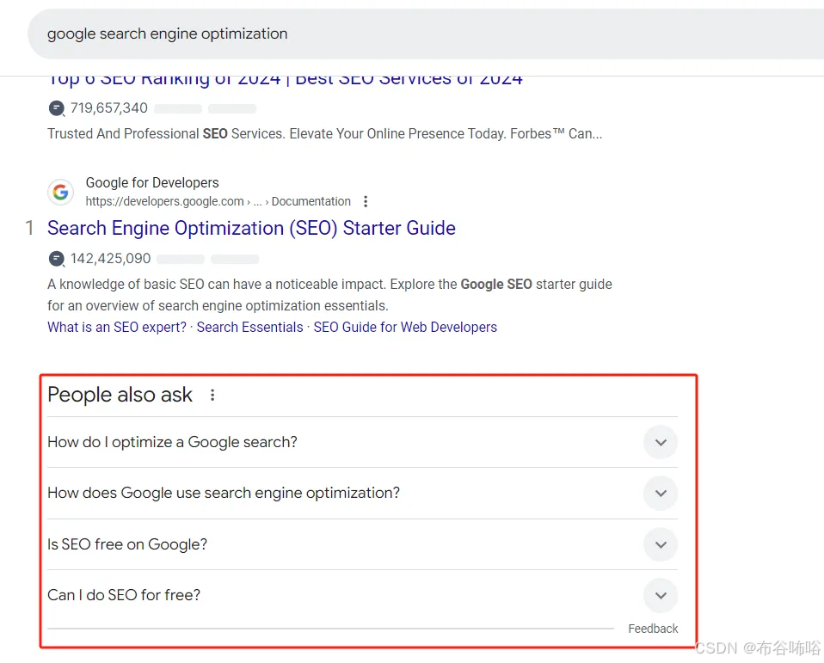Click the snippet starting A knowledge of basic SEO
824x663 pixels.
[x=329, y=295]
